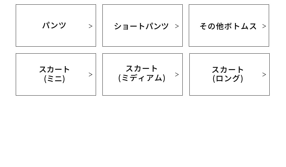Click the その他ボトムス text label
The image size is (286, 167).
[x=228, y=26]
